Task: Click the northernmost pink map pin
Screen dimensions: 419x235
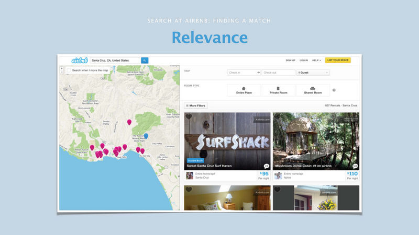Action: (x=129, y=122)
